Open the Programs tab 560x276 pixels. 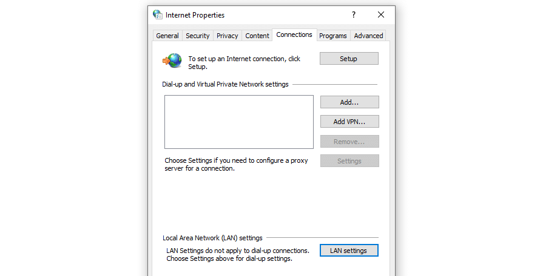click(x=333, y=36)
